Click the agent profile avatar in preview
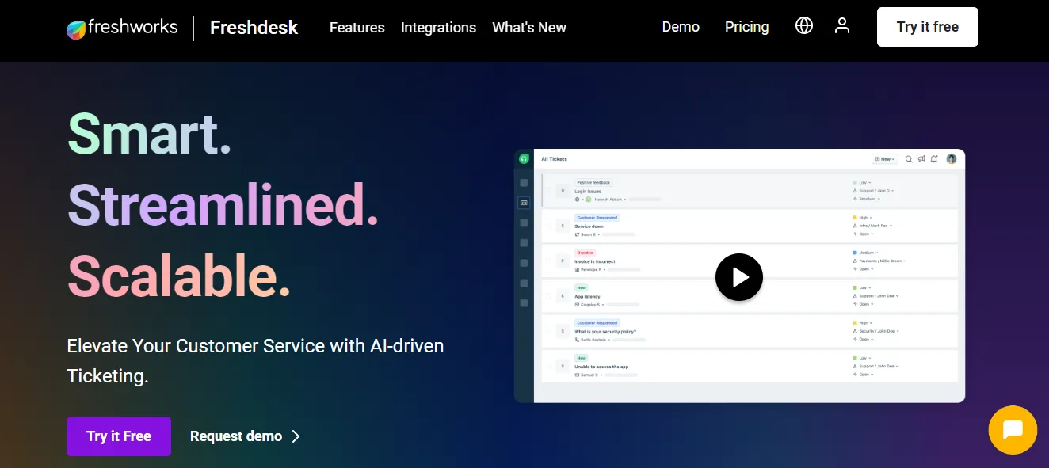The width and height of the screenshot is (1049, 468). 952,159
